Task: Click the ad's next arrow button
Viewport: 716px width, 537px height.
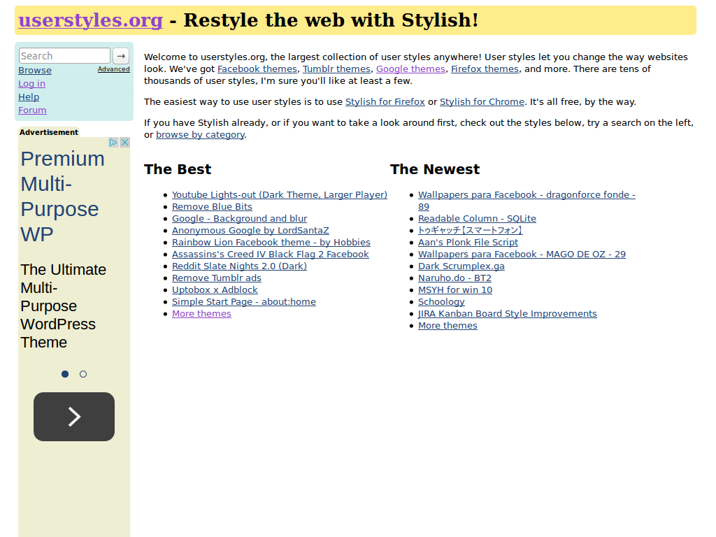Action: [74, 417]
